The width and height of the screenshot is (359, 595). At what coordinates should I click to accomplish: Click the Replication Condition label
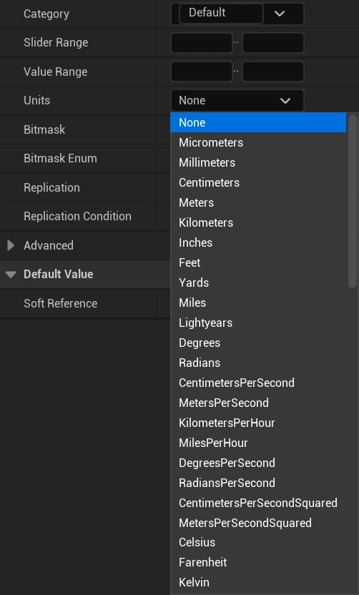(x=77, y=216)
